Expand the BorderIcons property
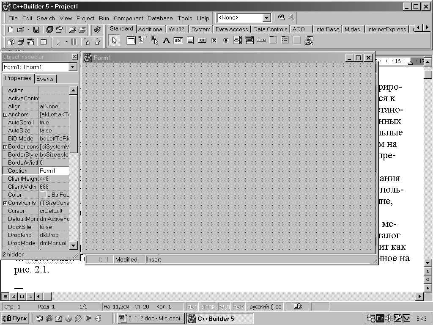The width and height of the screenshot is (433, 325). [x=5, y=147]
